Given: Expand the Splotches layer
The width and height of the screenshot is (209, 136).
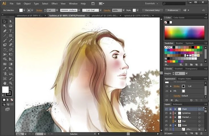Looking at the screenshot, I should (175, 113).
